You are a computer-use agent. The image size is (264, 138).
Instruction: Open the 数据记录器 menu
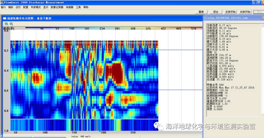57,7
